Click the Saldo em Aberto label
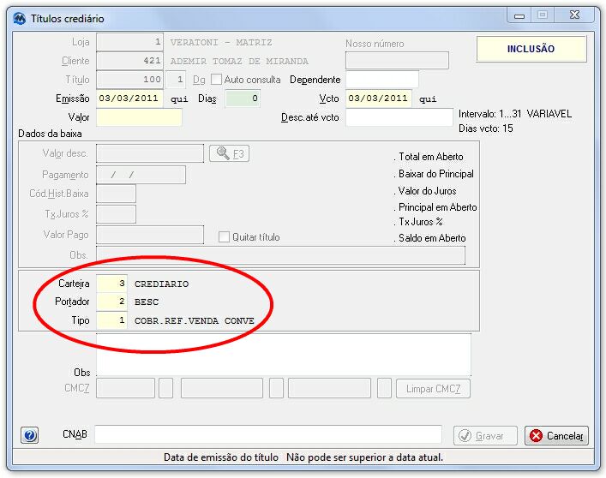 click(432, 238)
